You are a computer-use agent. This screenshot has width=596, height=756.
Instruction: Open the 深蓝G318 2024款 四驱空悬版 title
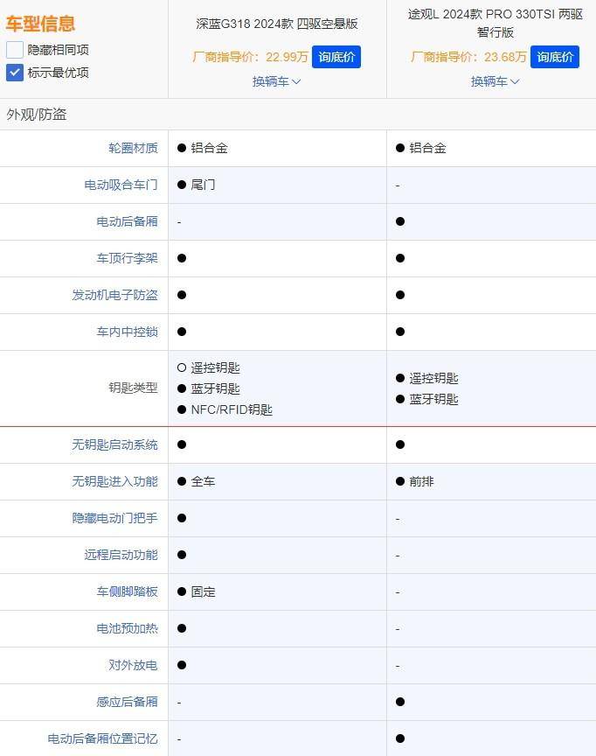coord(276,24)
